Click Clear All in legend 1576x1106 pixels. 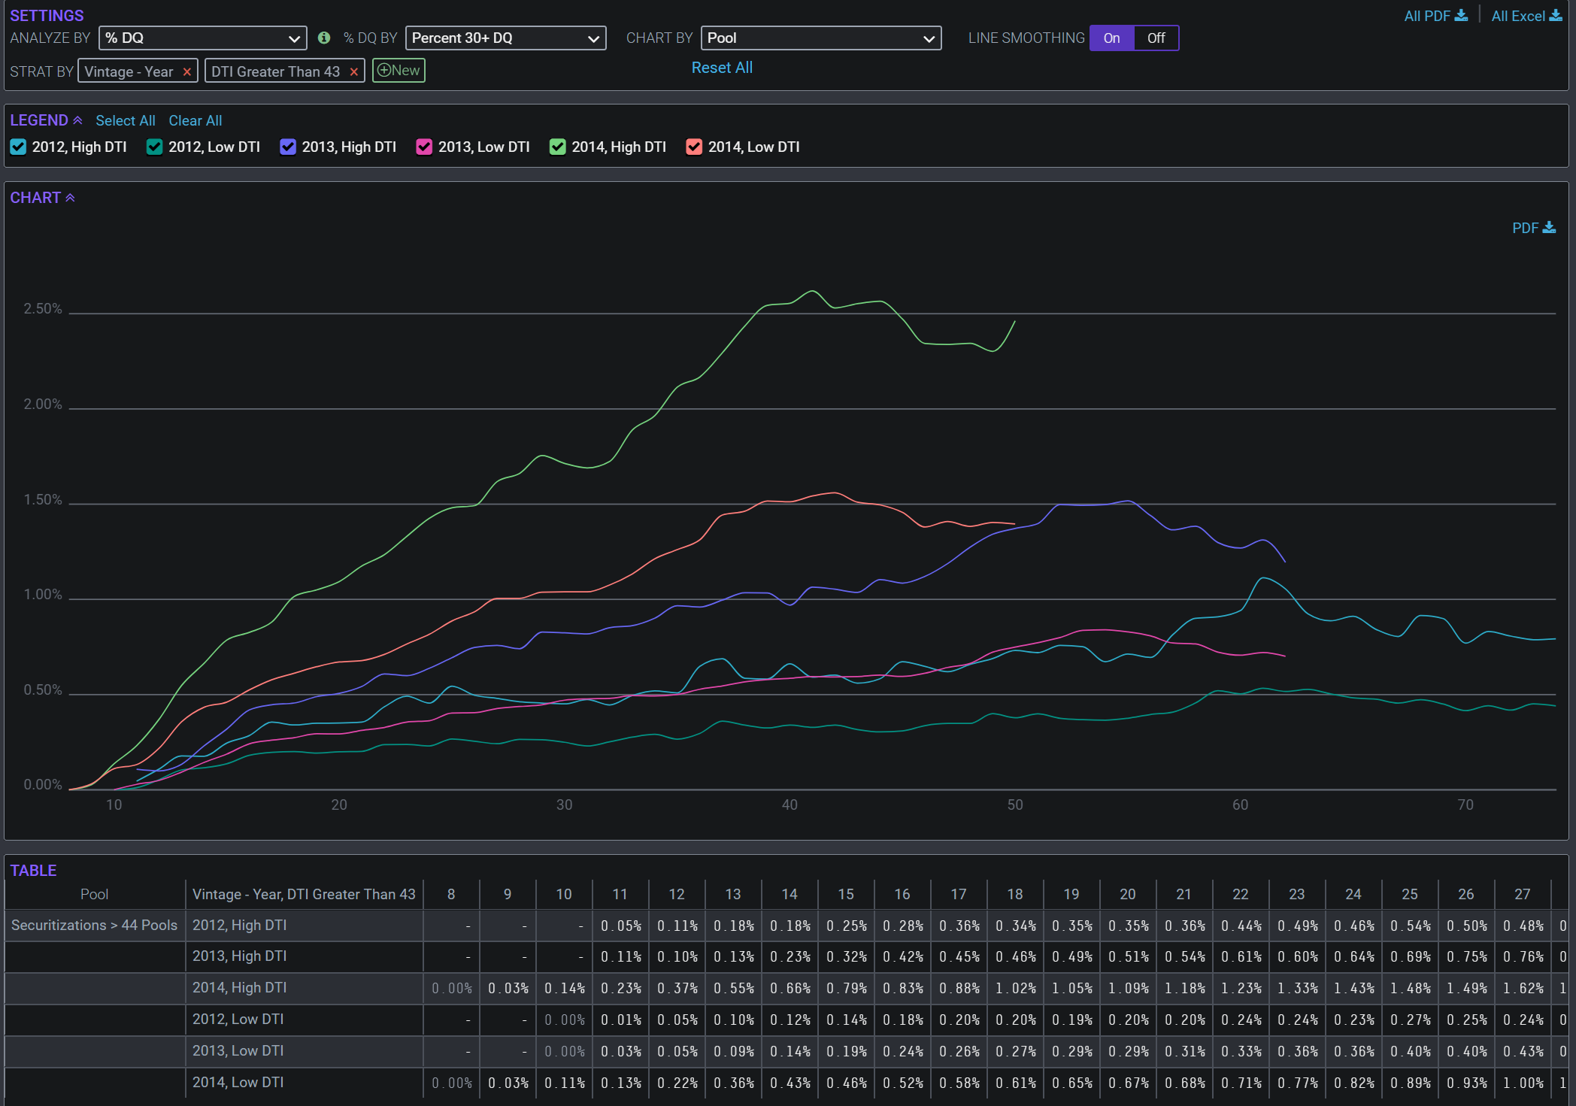[195, 121]
